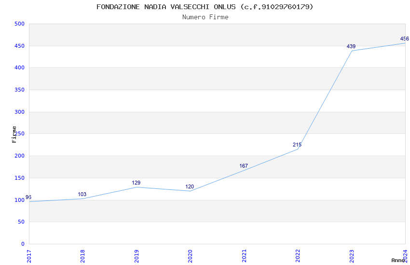
Task: Click the x-axis year 2018
Action: click(x=82, y=256)
